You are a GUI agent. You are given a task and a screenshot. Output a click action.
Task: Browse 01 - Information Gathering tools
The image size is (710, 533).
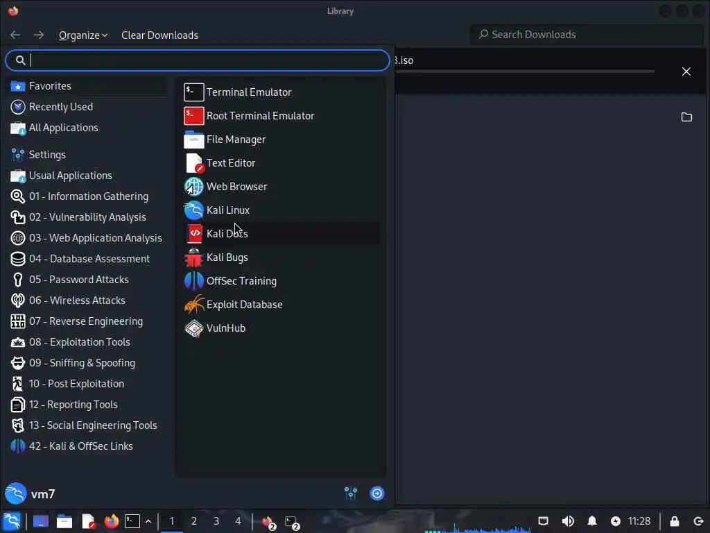(86, 196)
